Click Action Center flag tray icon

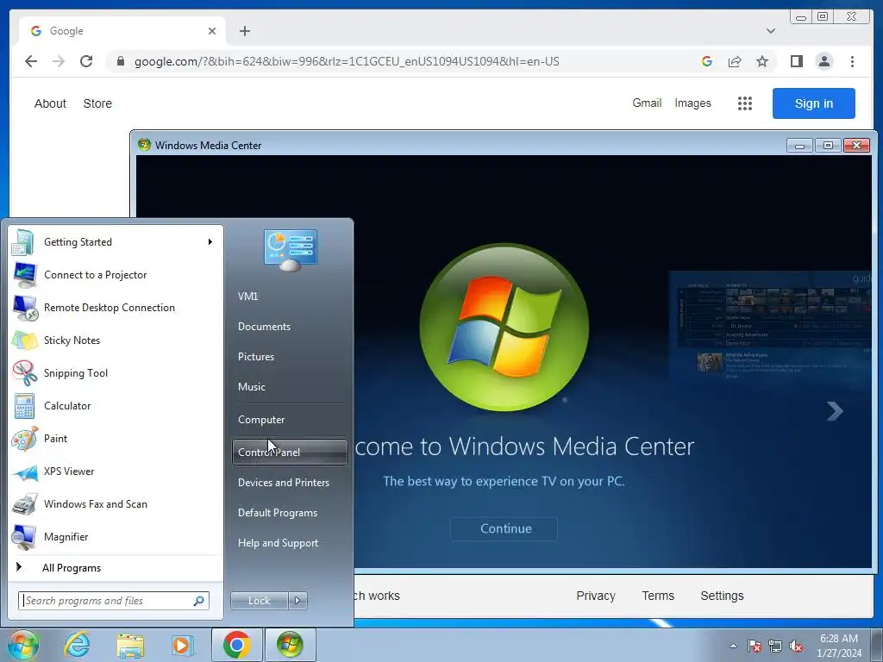tap(755, 646)
